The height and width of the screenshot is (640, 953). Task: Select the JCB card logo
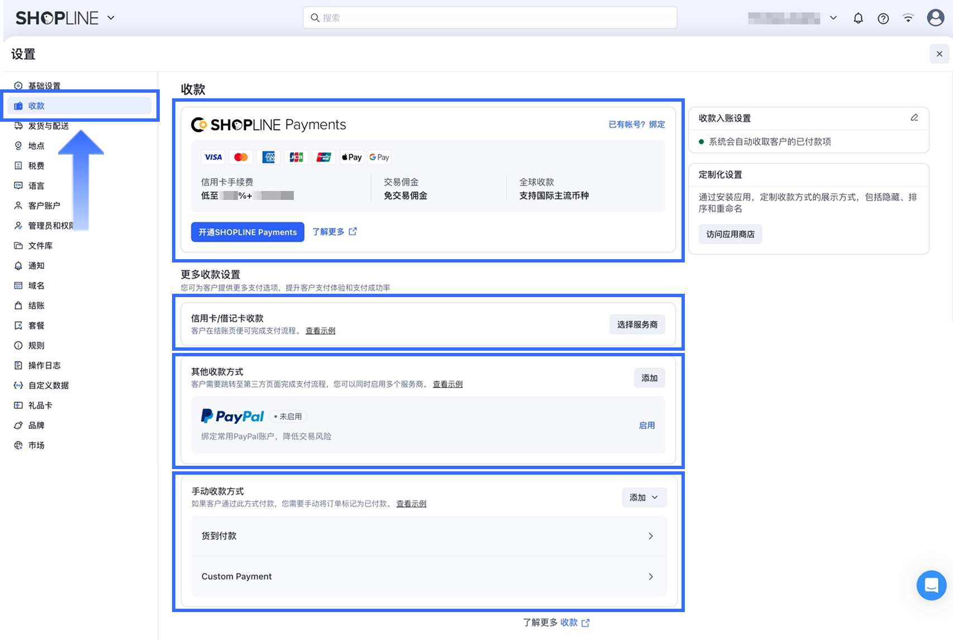point(296,157)
